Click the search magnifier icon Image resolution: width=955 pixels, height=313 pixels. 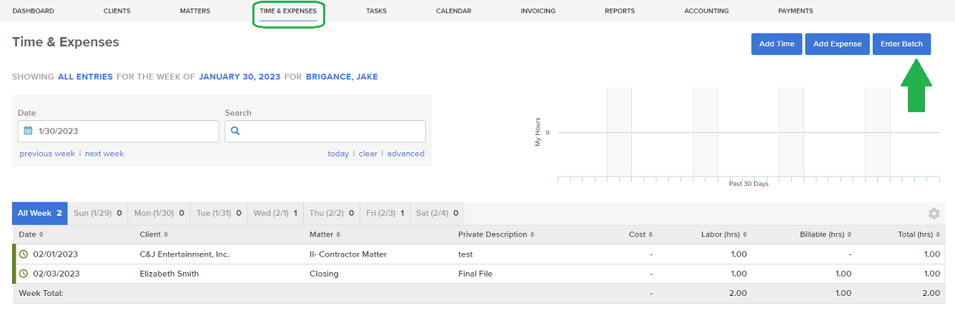pyautogui.click(x=235, y=131)
